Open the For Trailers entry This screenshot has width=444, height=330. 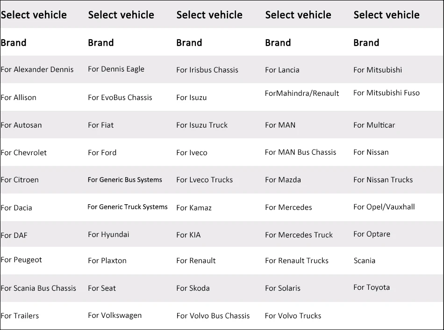20,316
